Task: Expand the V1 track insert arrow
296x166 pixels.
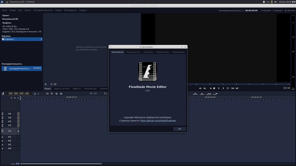Action: (18, 131)
